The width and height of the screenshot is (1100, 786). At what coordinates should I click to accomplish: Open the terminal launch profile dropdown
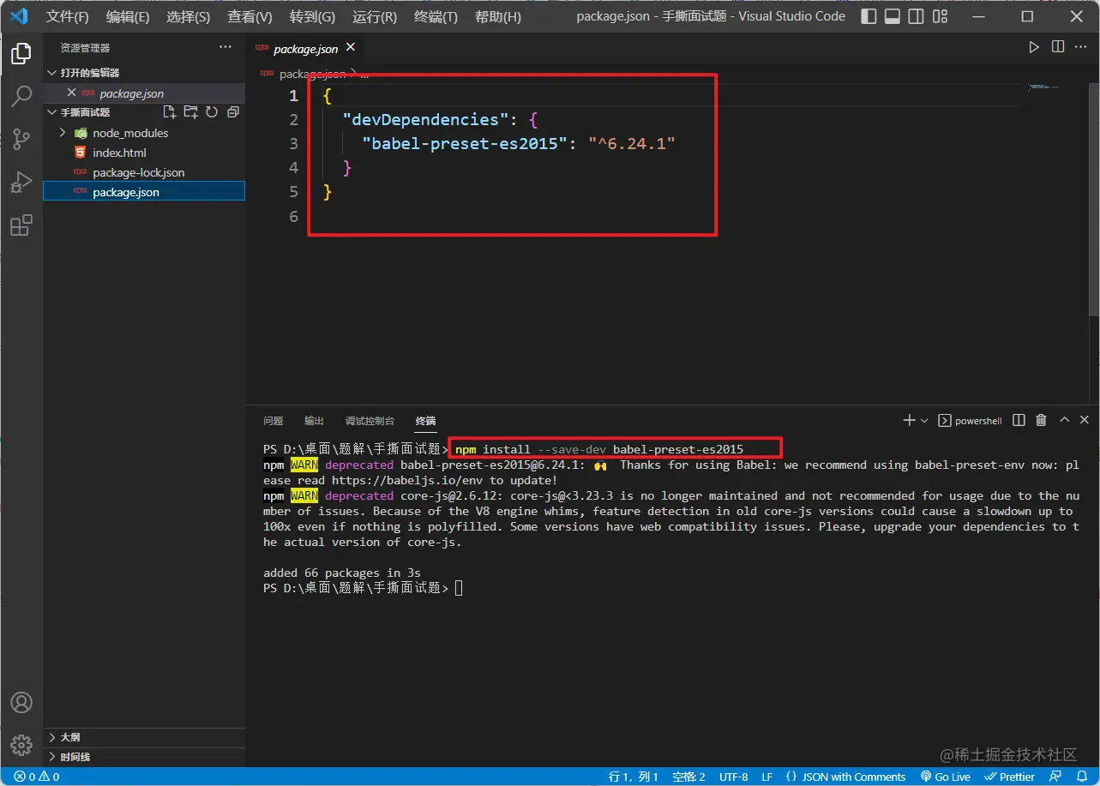(924, 421)
